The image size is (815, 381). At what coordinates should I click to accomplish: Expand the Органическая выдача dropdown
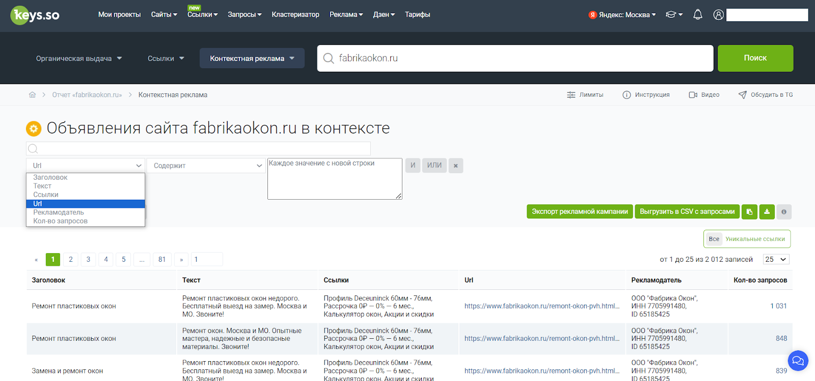(79, 59)
